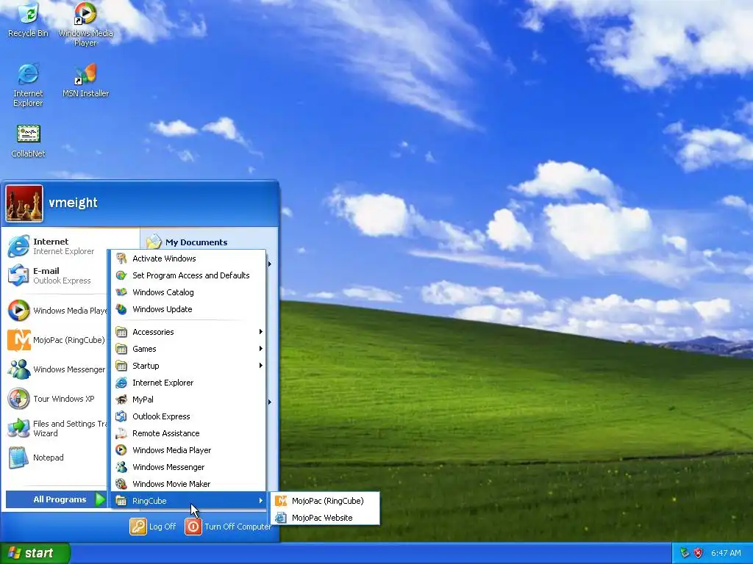This screenshot has height=564, width=753.
Task: Expand the Accessories folder
Action: (x=188, y=332)
